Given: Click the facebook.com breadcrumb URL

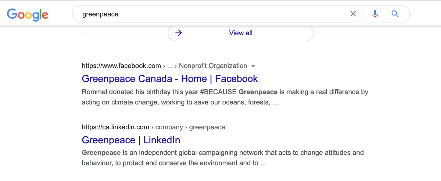Looking at the screenshot, I should click(x=121, y=66).
